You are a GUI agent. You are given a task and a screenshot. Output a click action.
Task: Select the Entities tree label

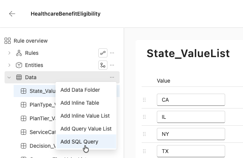[34, 65]
